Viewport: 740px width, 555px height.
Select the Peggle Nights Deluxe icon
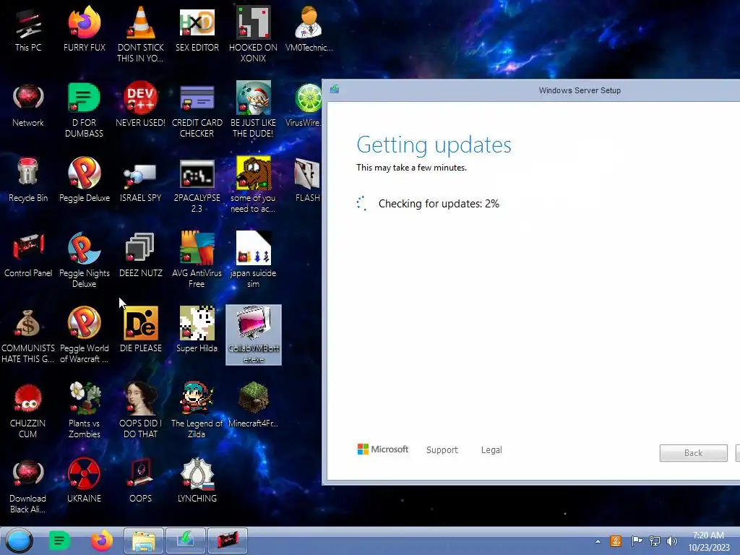tap(84, 260)
